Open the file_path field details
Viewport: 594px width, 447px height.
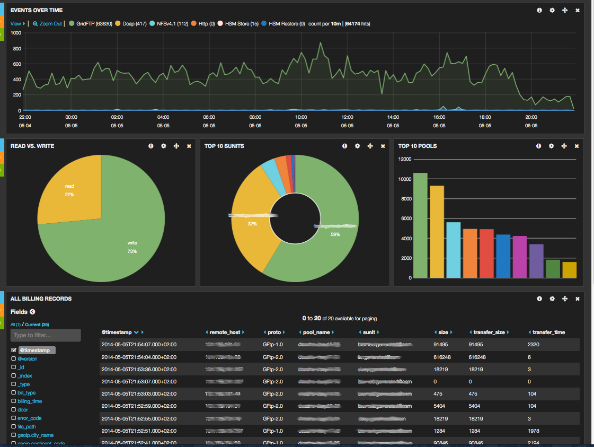26,426
